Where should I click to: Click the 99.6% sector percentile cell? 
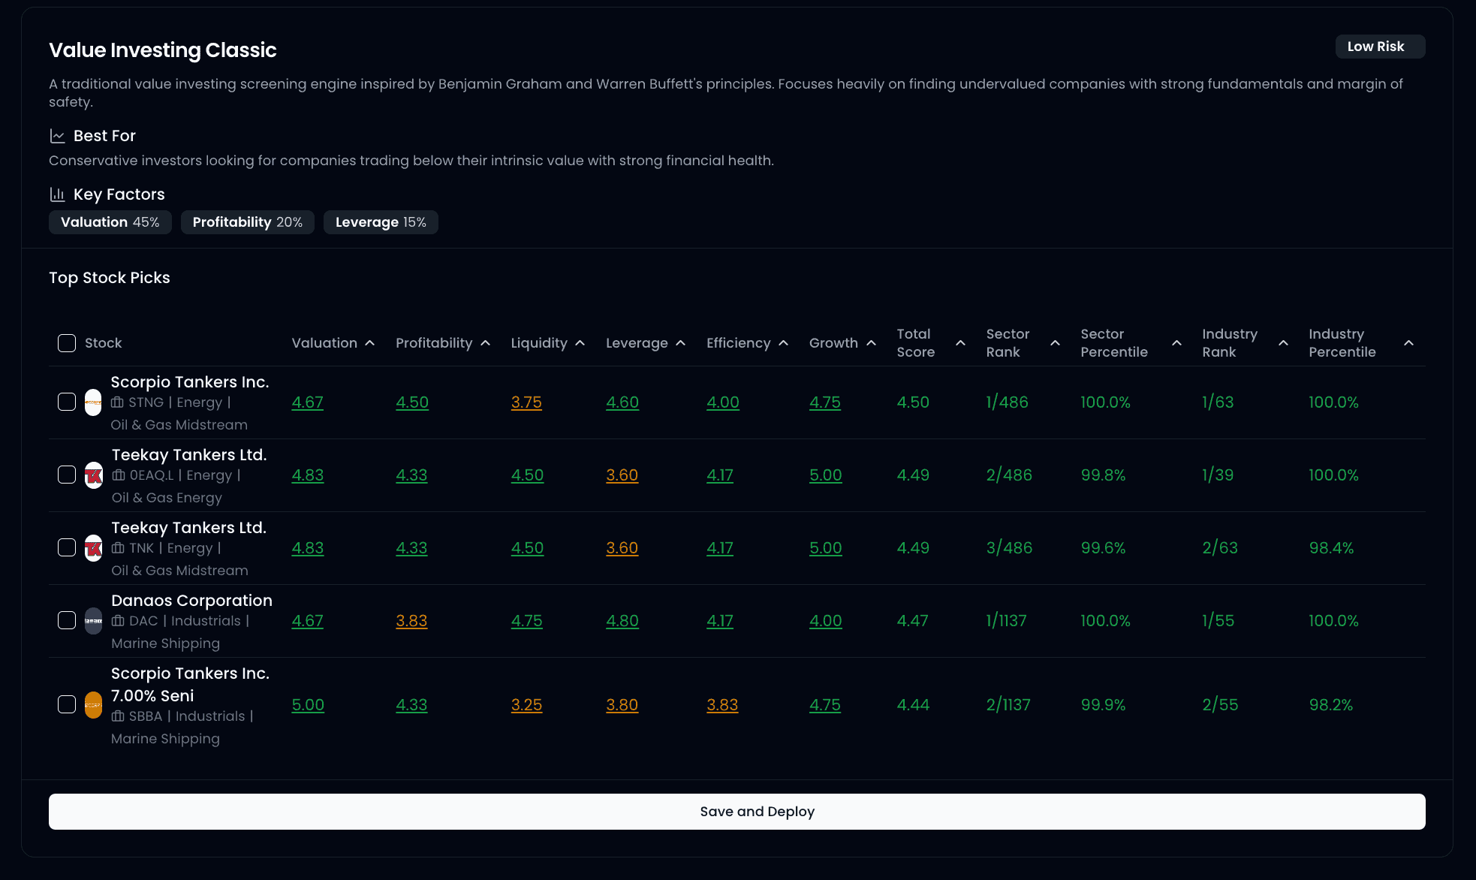tap(1104, 548)
